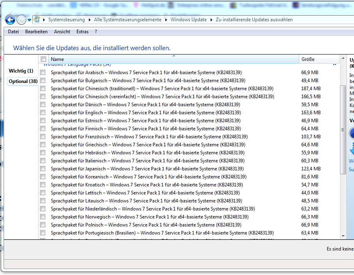Click the heading Wählen Sie die Updates aus
This screenshot has width=354, height=275.
[92, 48]
